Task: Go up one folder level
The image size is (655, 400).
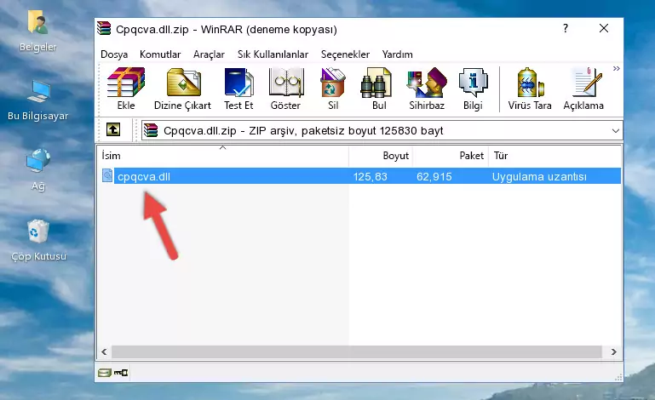Action: (x=113, y=130)
